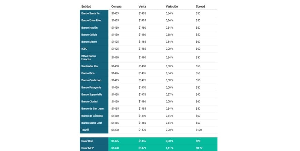Click the Venta column header
300x151 pixels.
coord(142,7)
